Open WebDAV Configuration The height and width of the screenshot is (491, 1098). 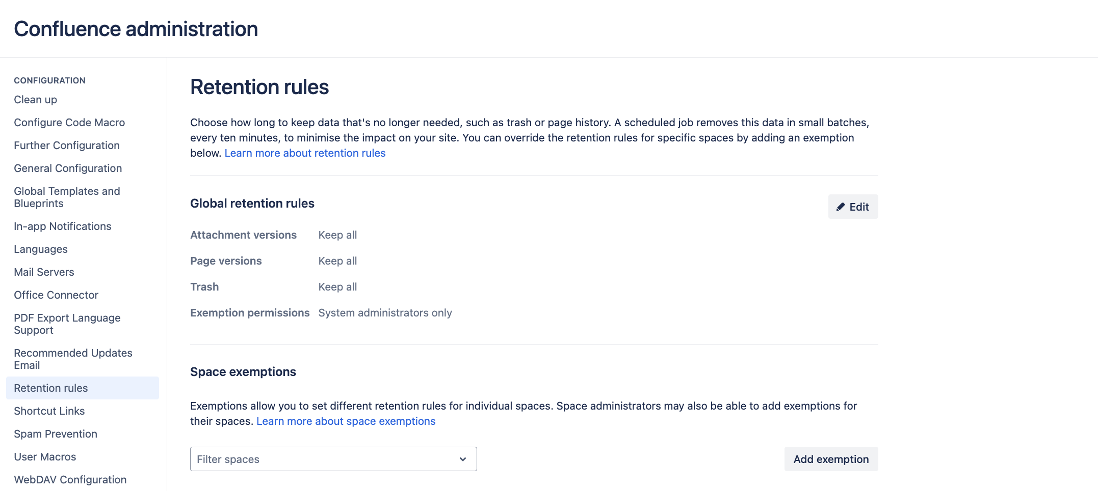pyautogui.click(x=70, y=479)
